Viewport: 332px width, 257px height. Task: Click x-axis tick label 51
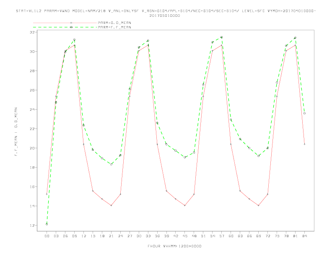203,236
